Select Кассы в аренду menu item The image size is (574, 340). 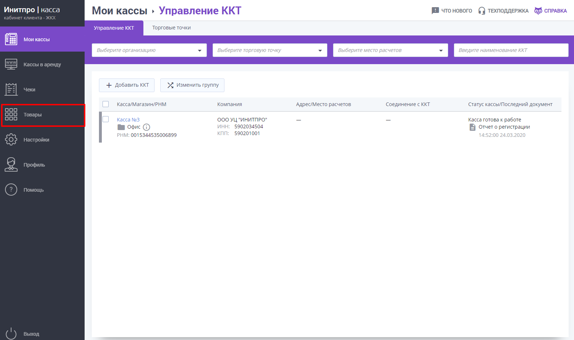tap(42, 64)
